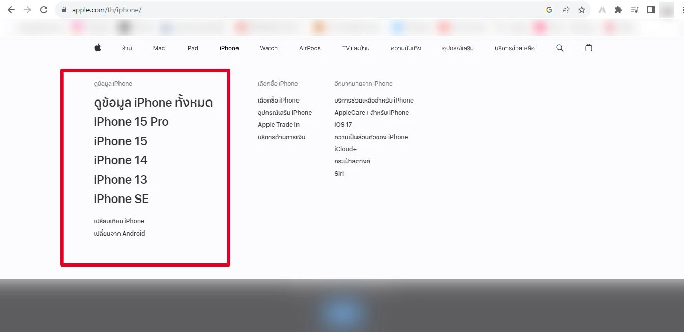Click เปลี่ยนจาก Android link

[120, 234]
